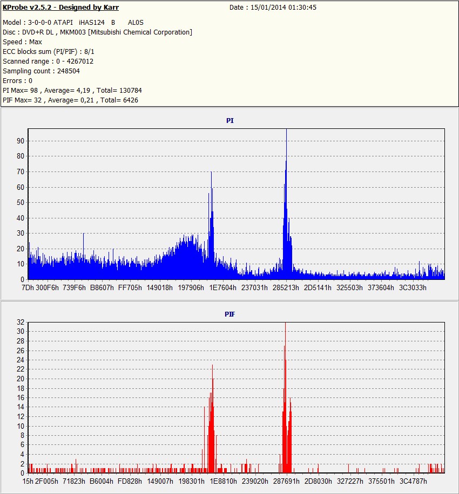Screen dimensions: 459x494
Task: Click the Speed : Max line
Action: point(22,42)
